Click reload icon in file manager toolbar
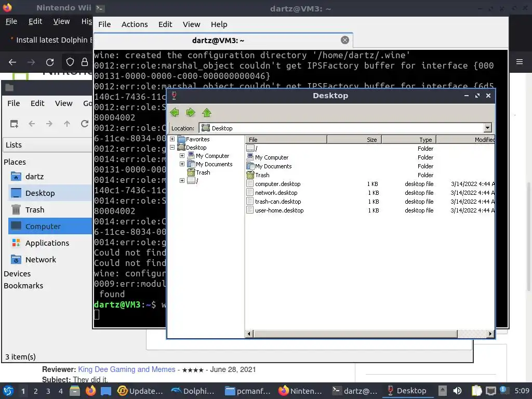 pyautogui.click(x=85, y=124)
